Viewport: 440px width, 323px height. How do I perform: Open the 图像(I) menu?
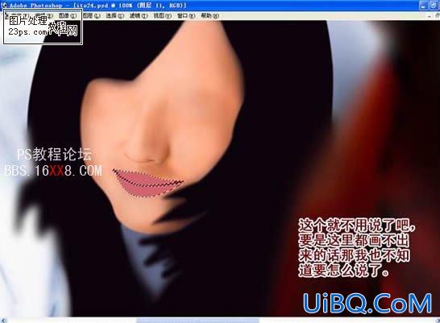pos(68,15)
